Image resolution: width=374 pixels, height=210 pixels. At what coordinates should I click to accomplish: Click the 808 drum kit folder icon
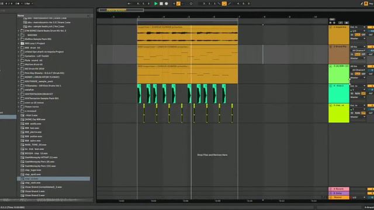tap(22, 48)
